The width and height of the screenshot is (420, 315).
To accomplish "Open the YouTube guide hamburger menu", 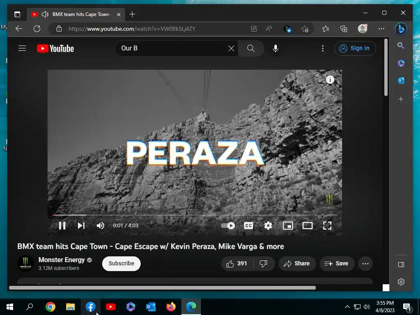I will [22, 48].
